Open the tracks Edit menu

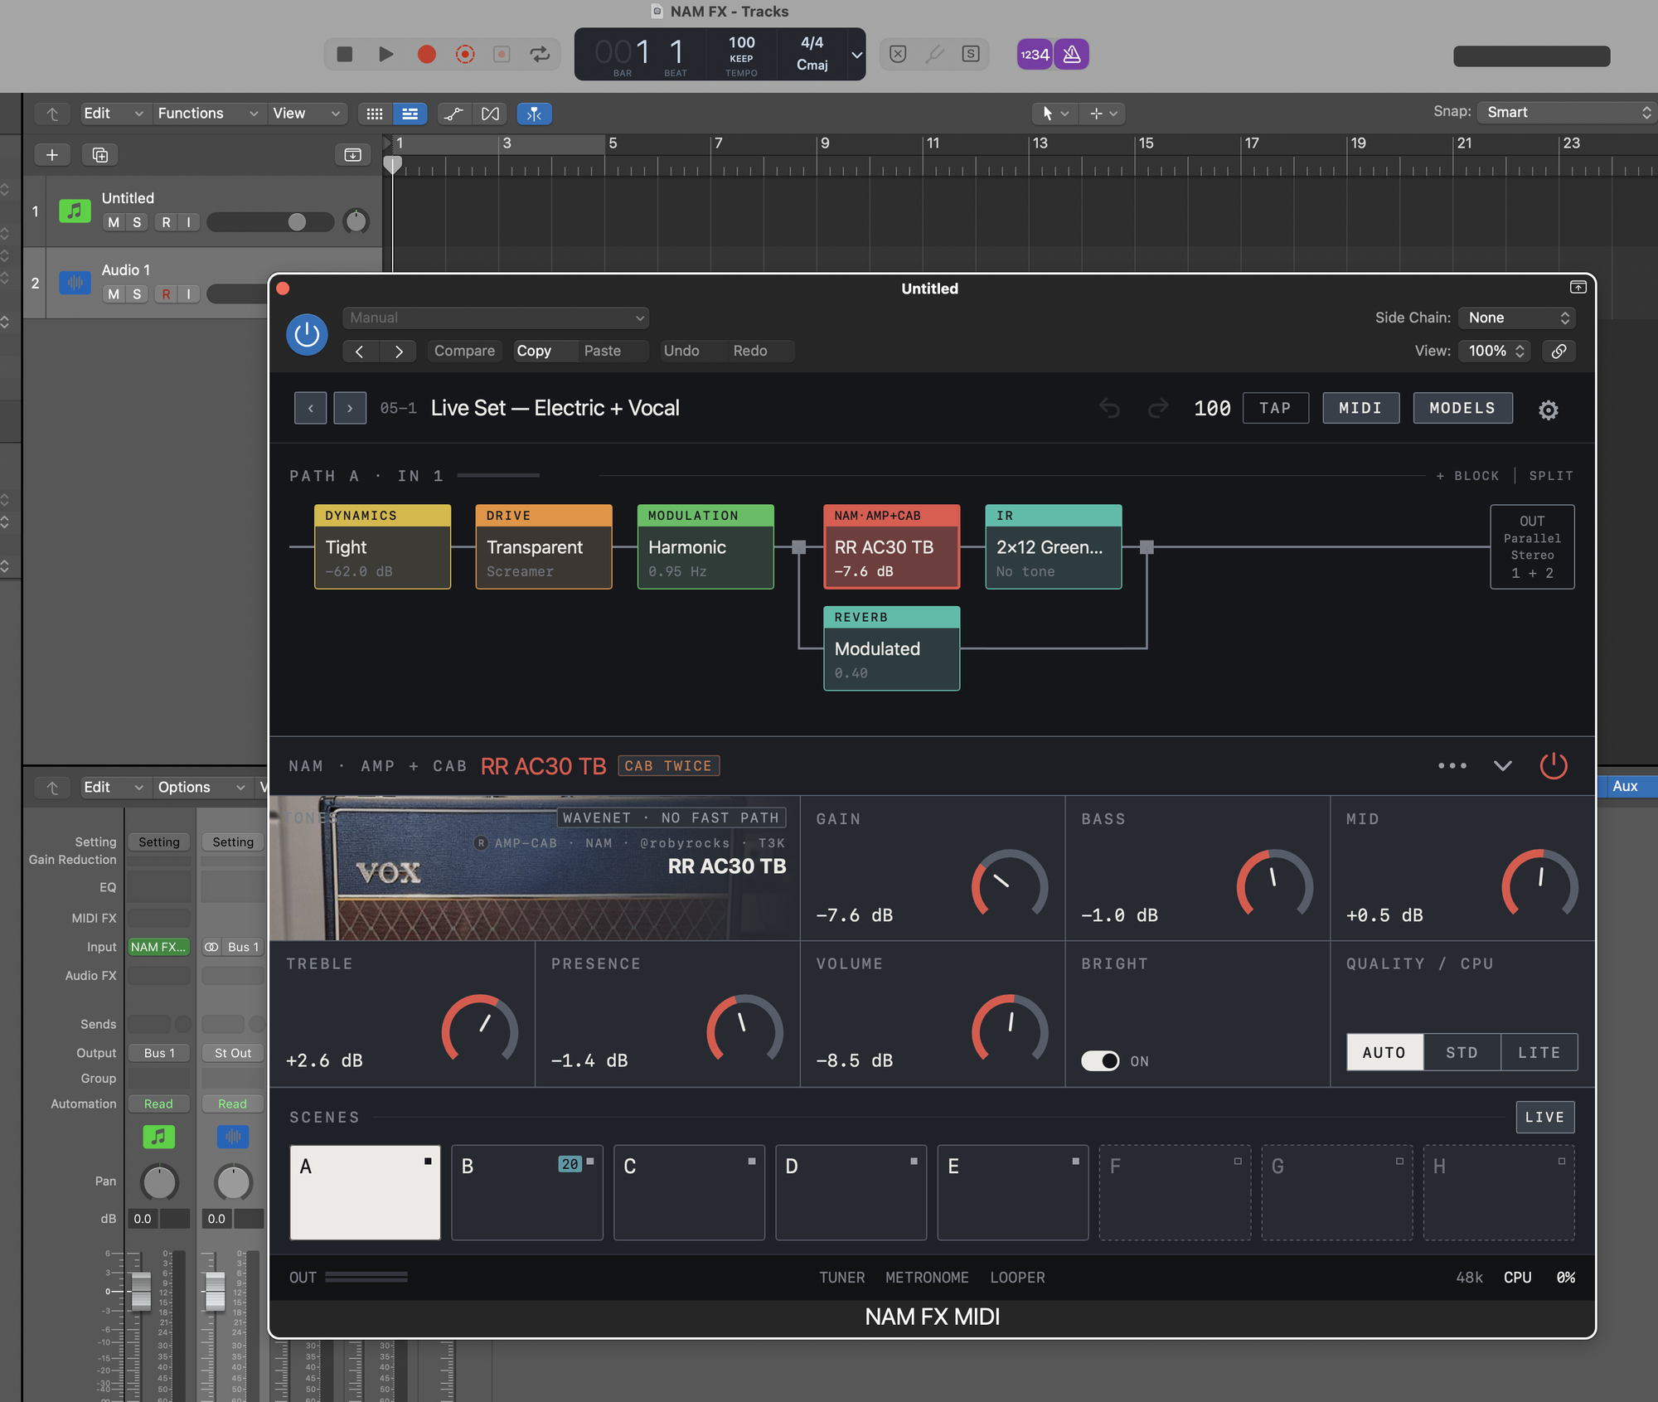(114, 114)
